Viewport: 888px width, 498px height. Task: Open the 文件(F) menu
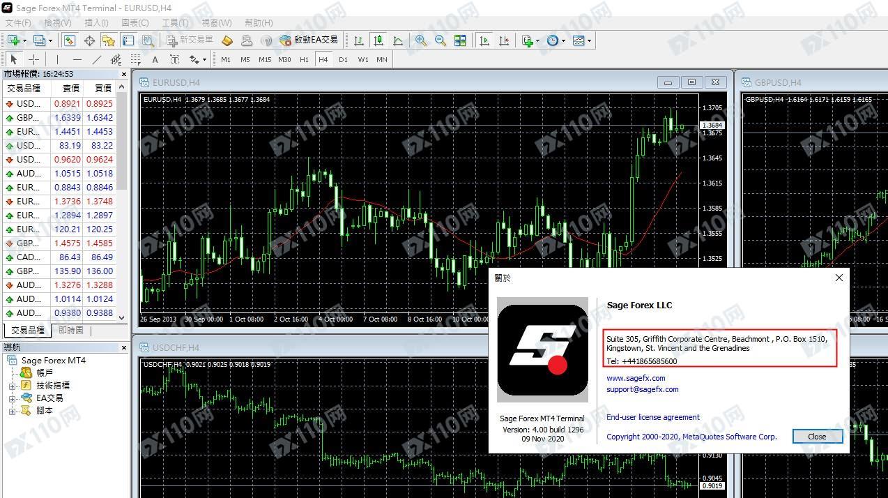18,22
